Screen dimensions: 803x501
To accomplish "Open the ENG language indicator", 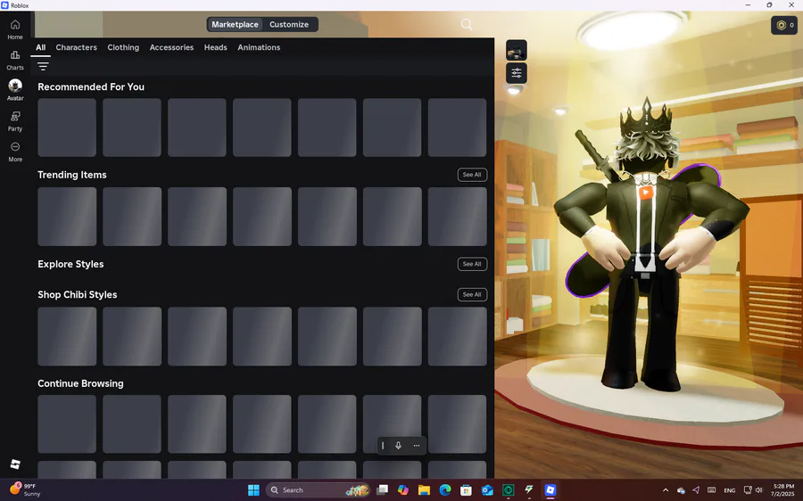I will click(729, 491).
